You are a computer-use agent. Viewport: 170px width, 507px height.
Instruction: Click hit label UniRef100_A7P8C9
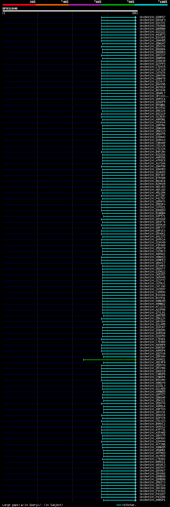[152, 160]
